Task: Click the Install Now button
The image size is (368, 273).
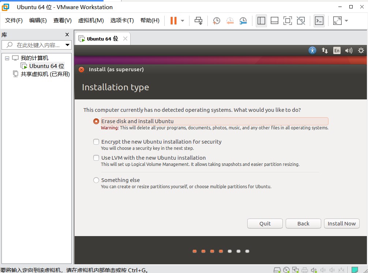Action: coord(342,224)
